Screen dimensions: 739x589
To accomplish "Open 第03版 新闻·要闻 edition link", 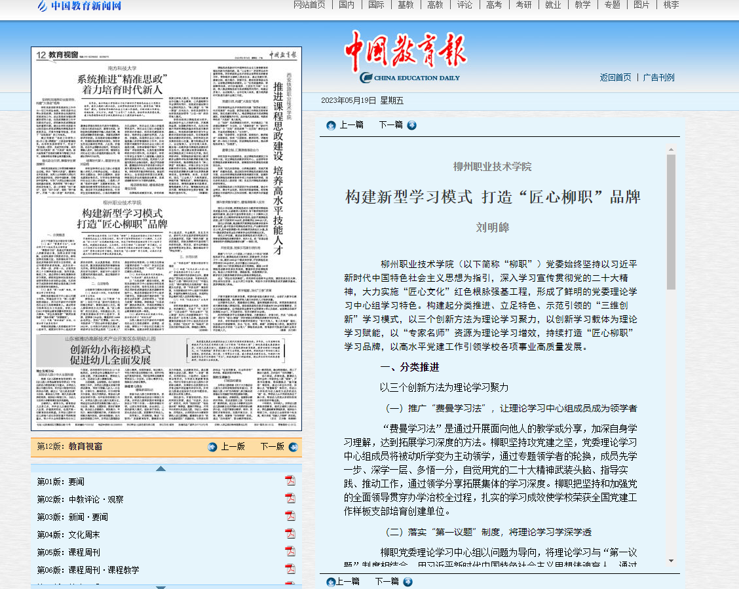I will coord(71,517).
